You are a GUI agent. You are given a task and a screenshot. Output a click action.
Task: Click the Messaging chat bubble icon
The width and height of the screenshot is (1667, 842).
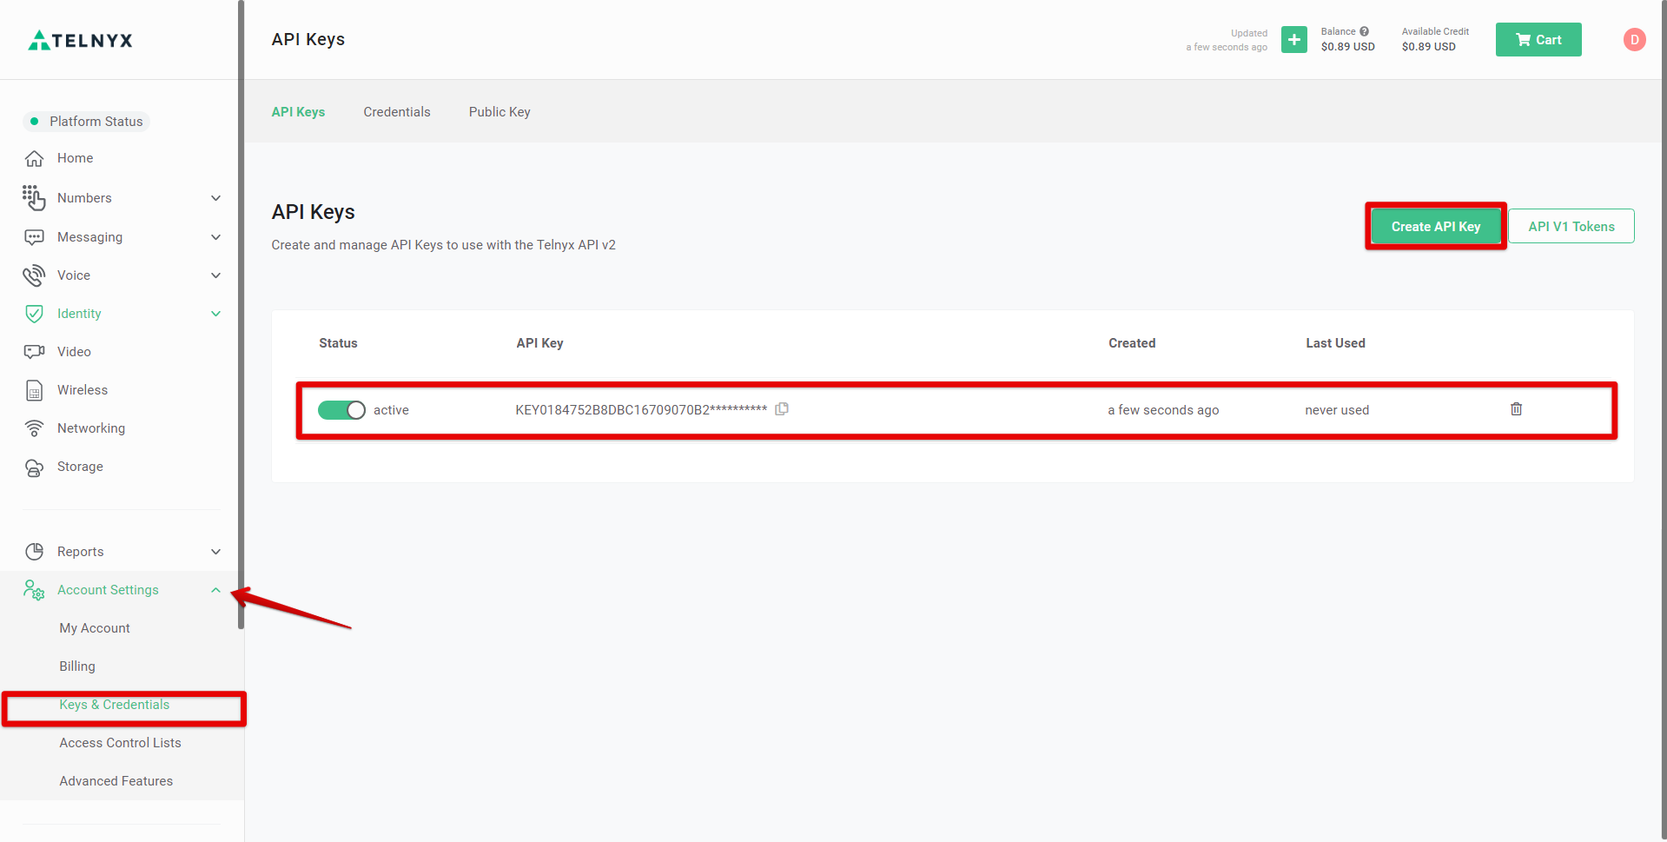coord(34,237)
